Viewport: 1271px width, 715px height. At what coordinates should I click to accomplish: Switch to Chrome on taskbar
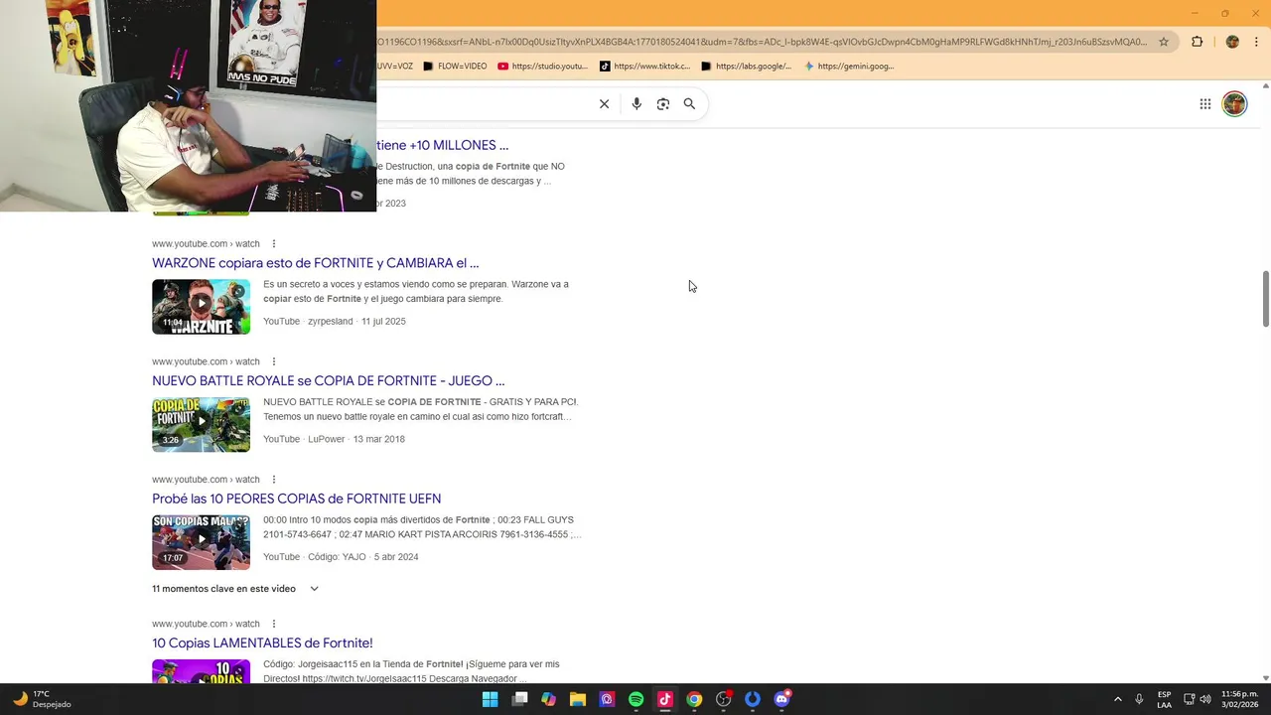[x=694, y=699]
